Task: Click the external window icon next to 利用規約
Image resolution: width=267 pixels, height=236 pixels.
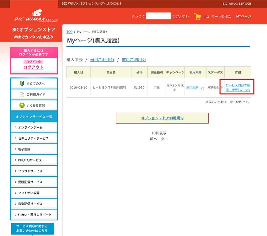Action: [x=202, y=89]
